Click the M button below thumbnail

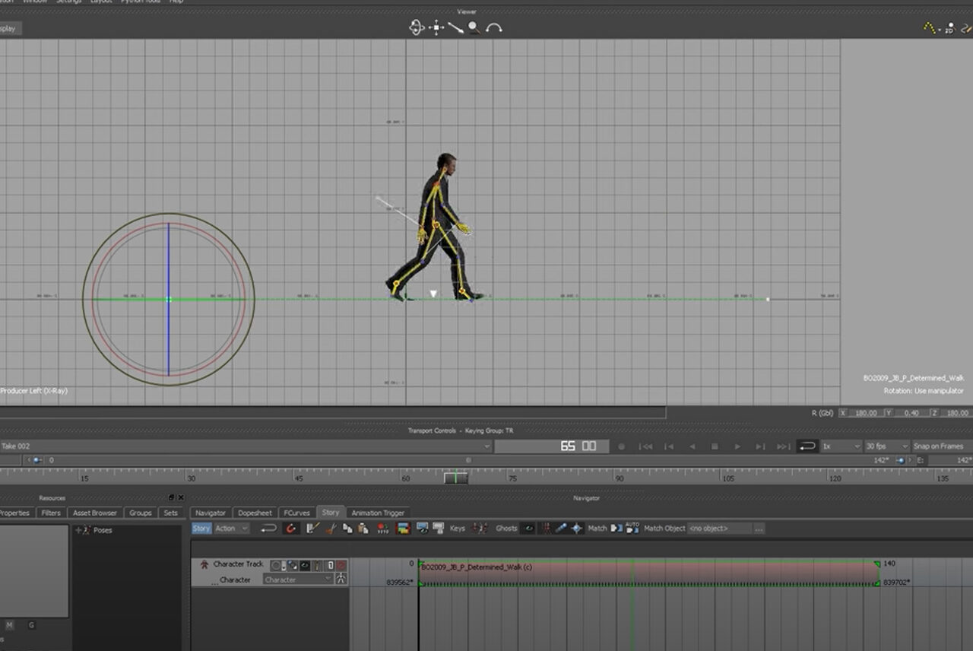(10, 625)
